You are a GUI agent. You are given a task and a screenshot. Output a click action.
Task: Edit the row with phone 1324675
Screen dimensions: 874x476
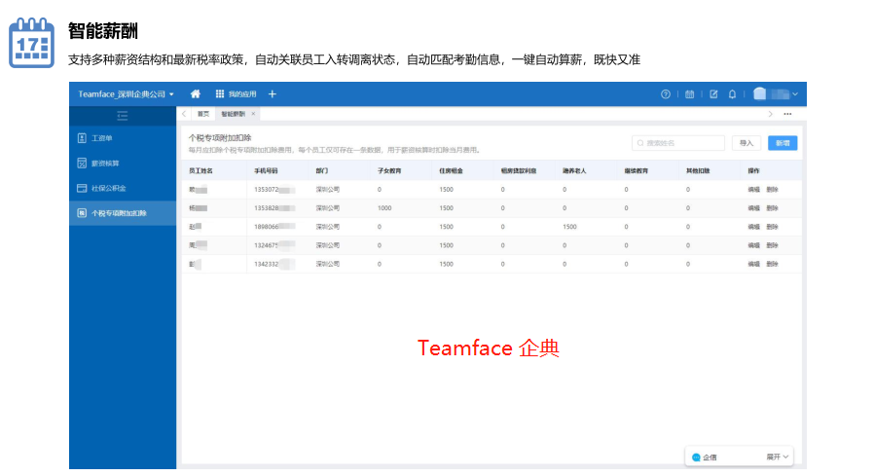pyautogui.click(x=753, y=245)
